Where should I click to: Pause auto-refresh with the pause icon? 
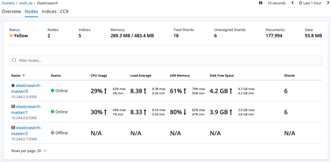(261, 3)
